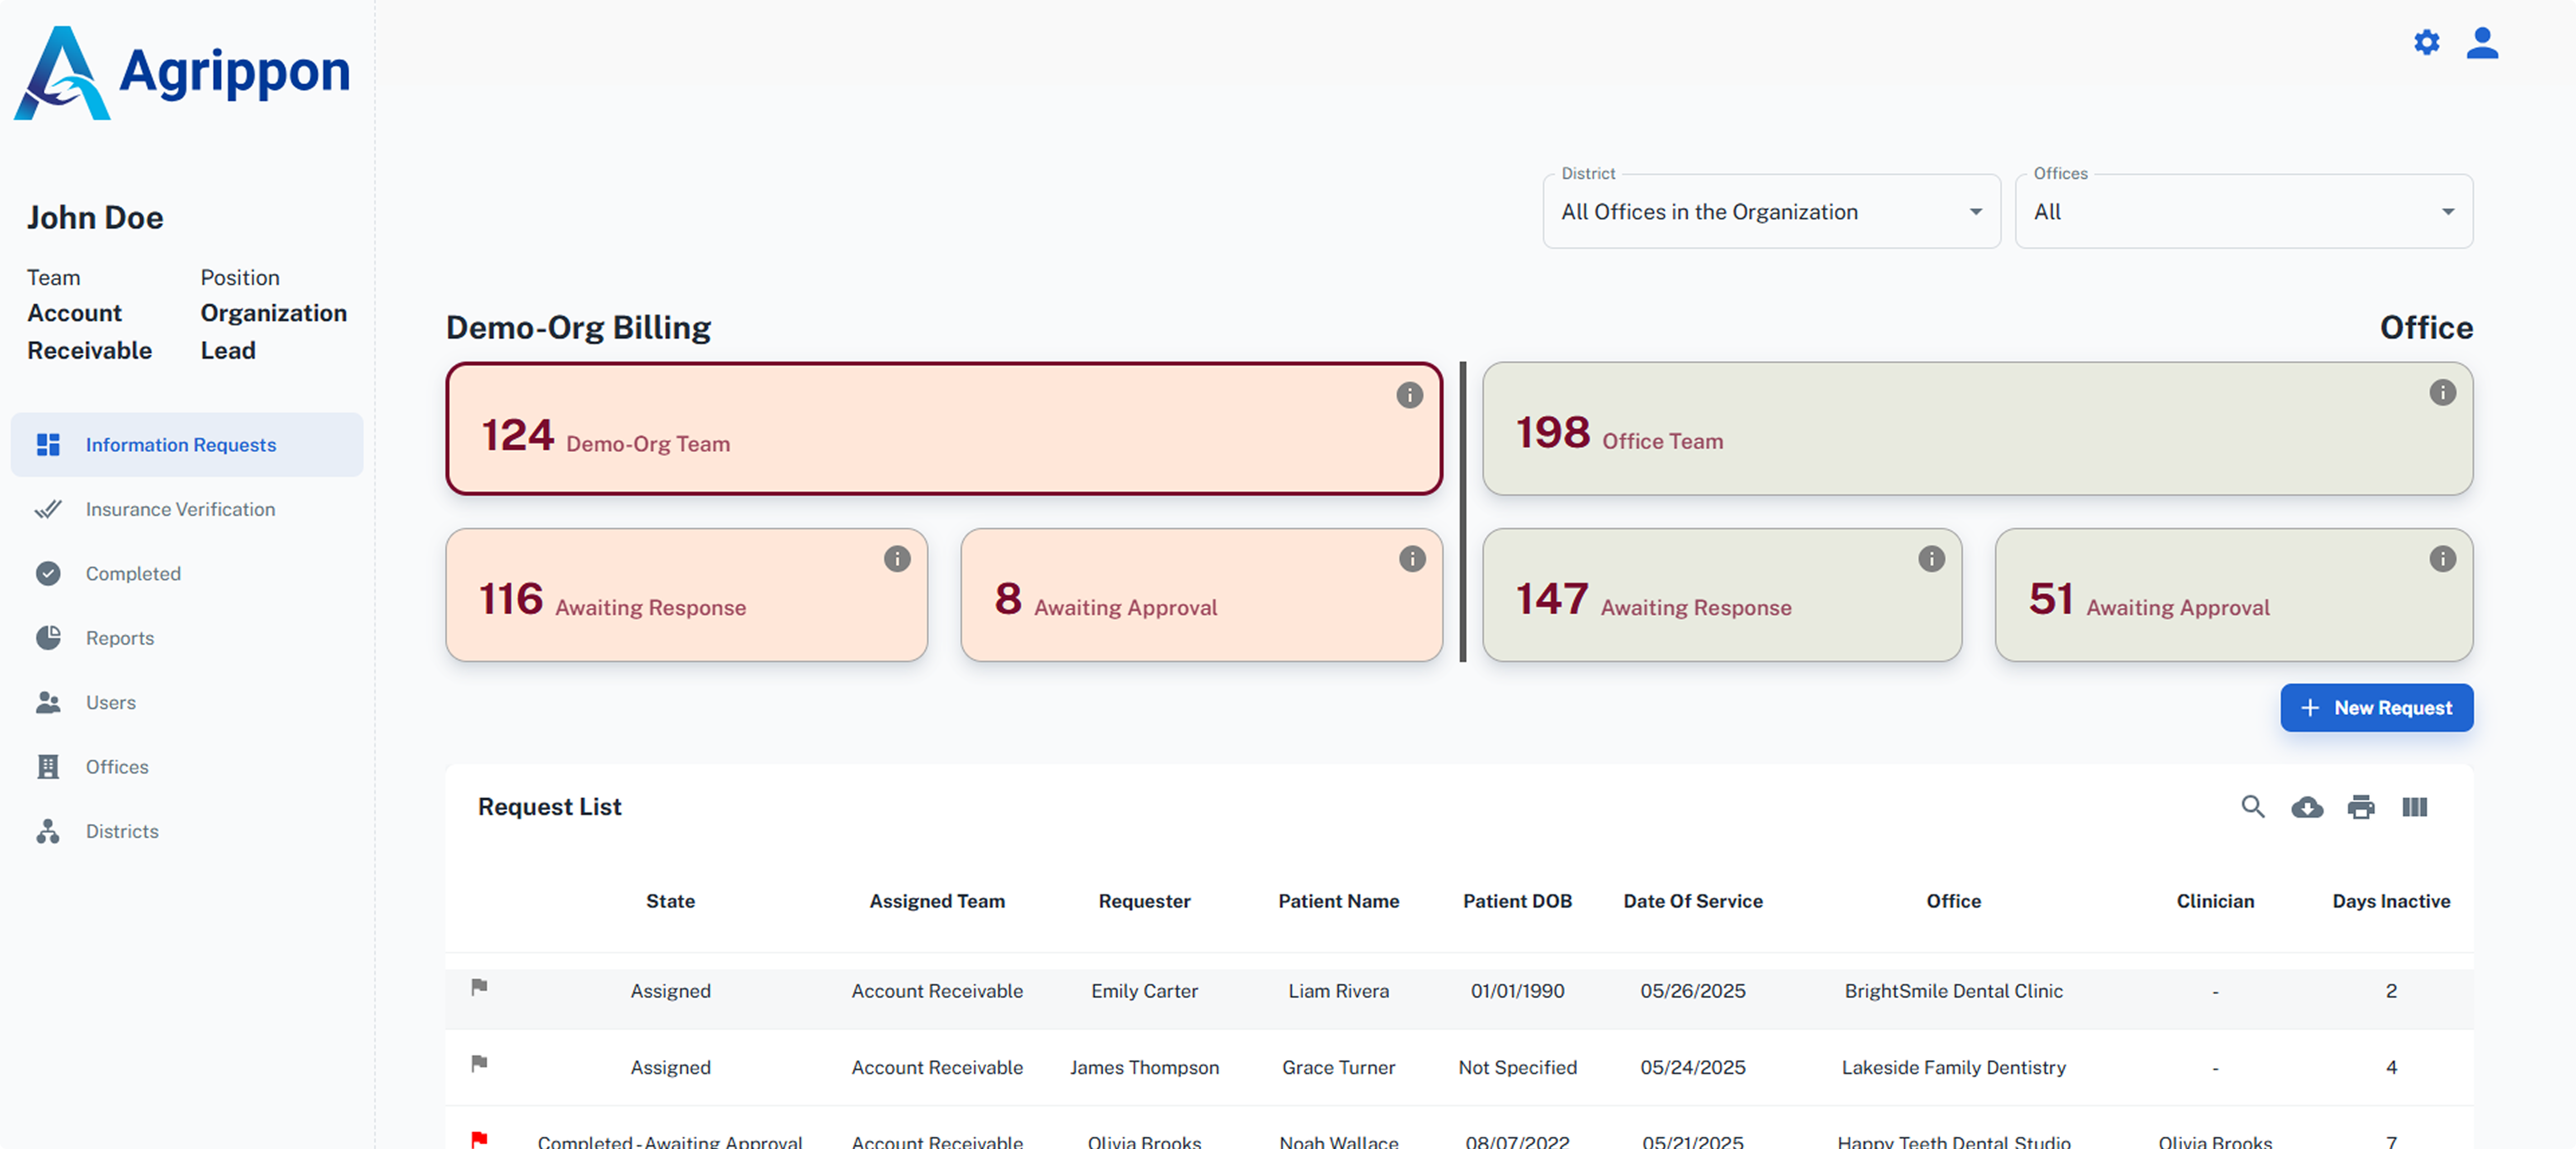Viewport: 2576px width, 1149px height.
Task: Open Offices menu item
Action: pyautogui.click(x=187, y=766)
